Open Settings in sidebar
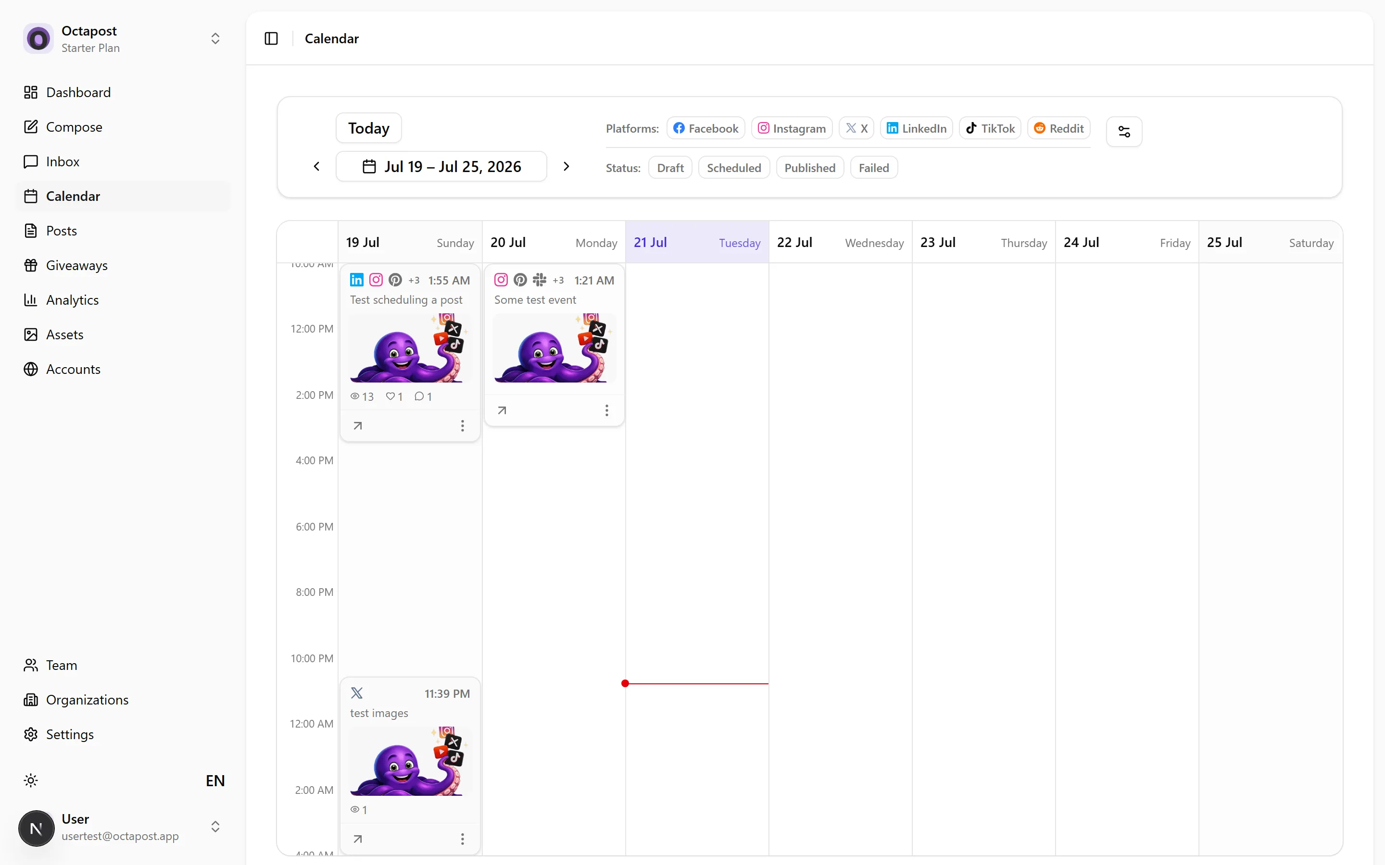The image size is (1385, 865). pos(124,735)
